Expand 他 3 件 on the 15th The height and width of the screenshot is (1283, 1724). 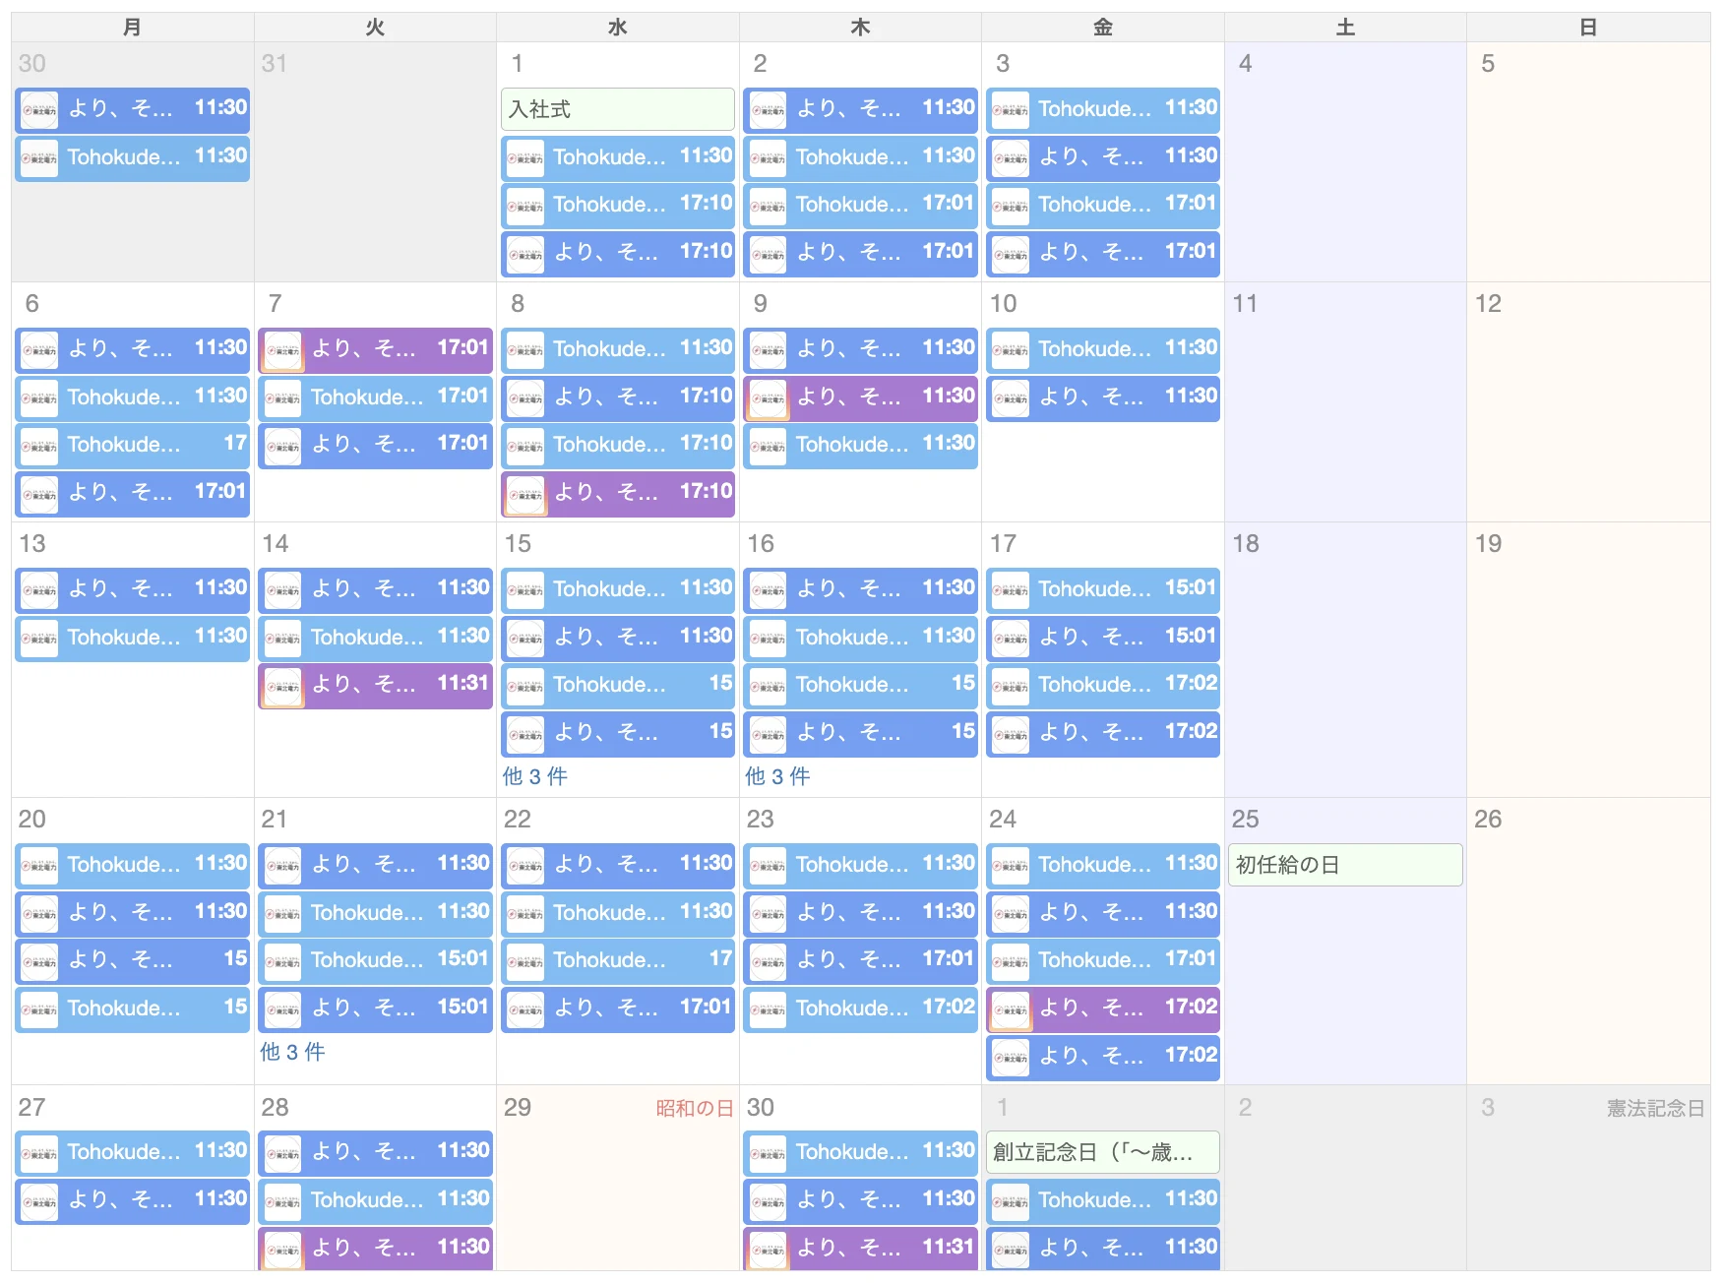(535, 776)
